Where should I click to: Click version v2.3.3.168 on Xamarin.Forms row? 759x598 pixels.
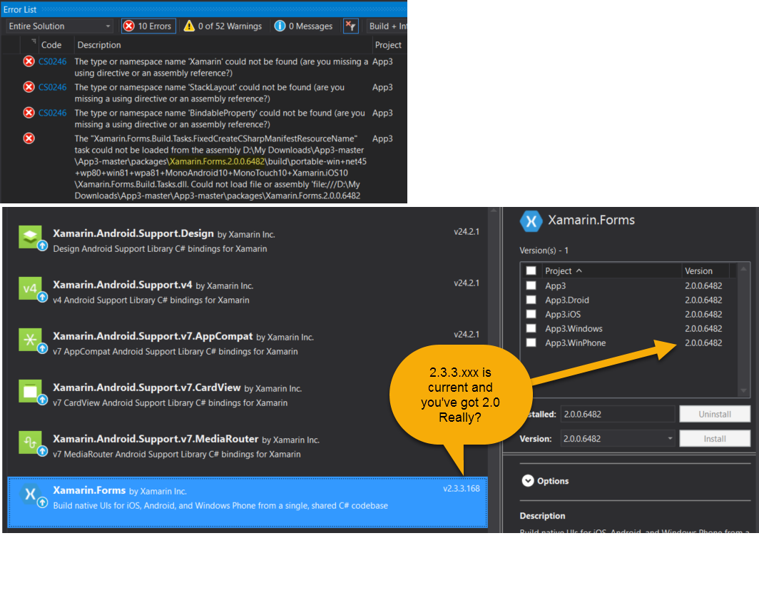[x=462, y=489]
